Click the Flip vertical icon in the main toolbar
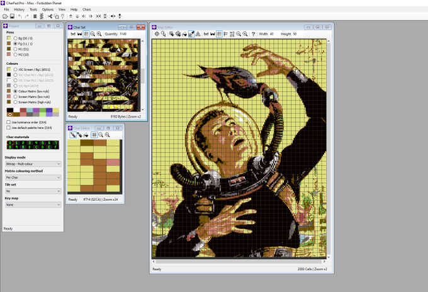Viewport: 428px width, 292px height. pos(105,16)
